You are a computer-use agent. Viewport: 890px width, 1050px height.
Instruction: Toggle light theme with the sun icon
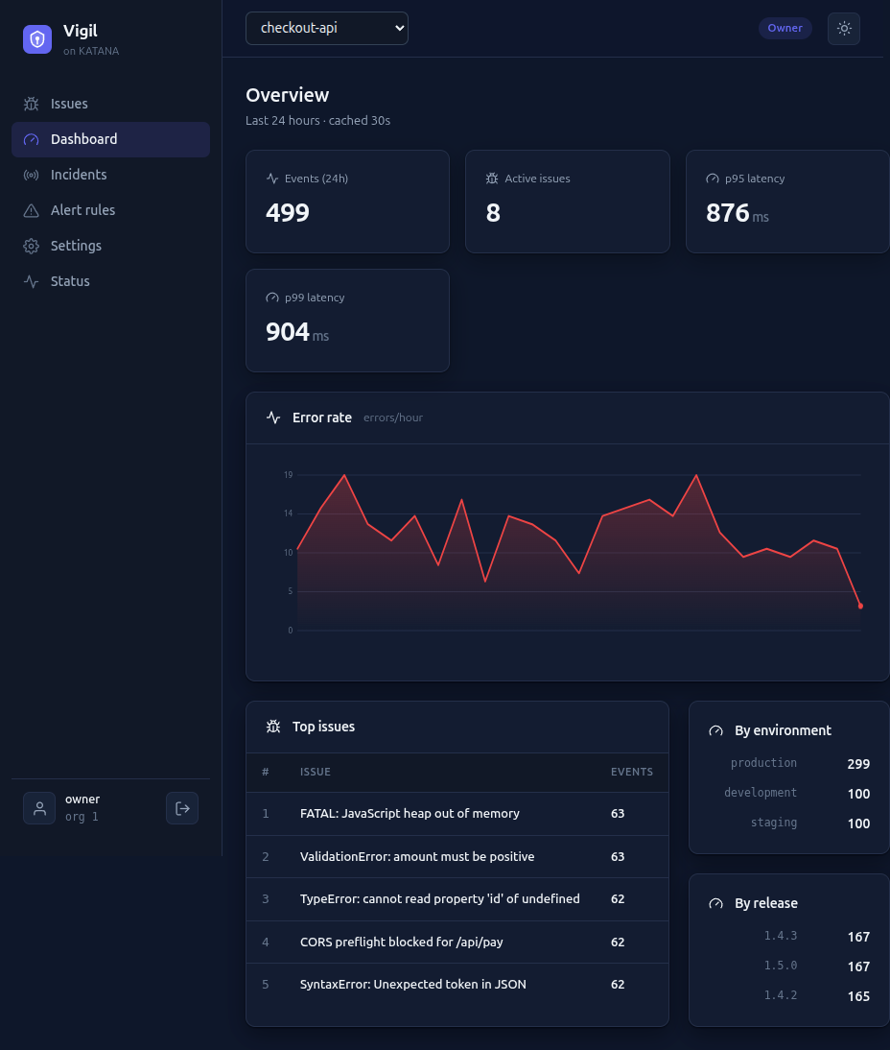click(x=844, y=28)
